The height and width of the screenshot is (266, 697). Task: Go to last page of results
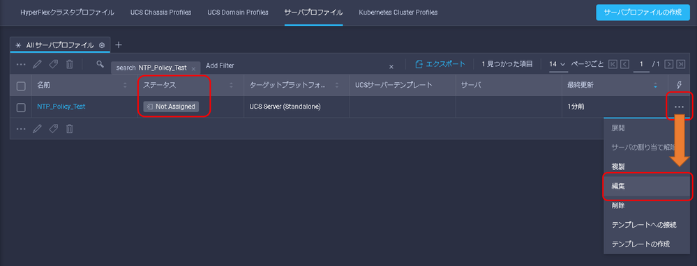tap(680, 64)
